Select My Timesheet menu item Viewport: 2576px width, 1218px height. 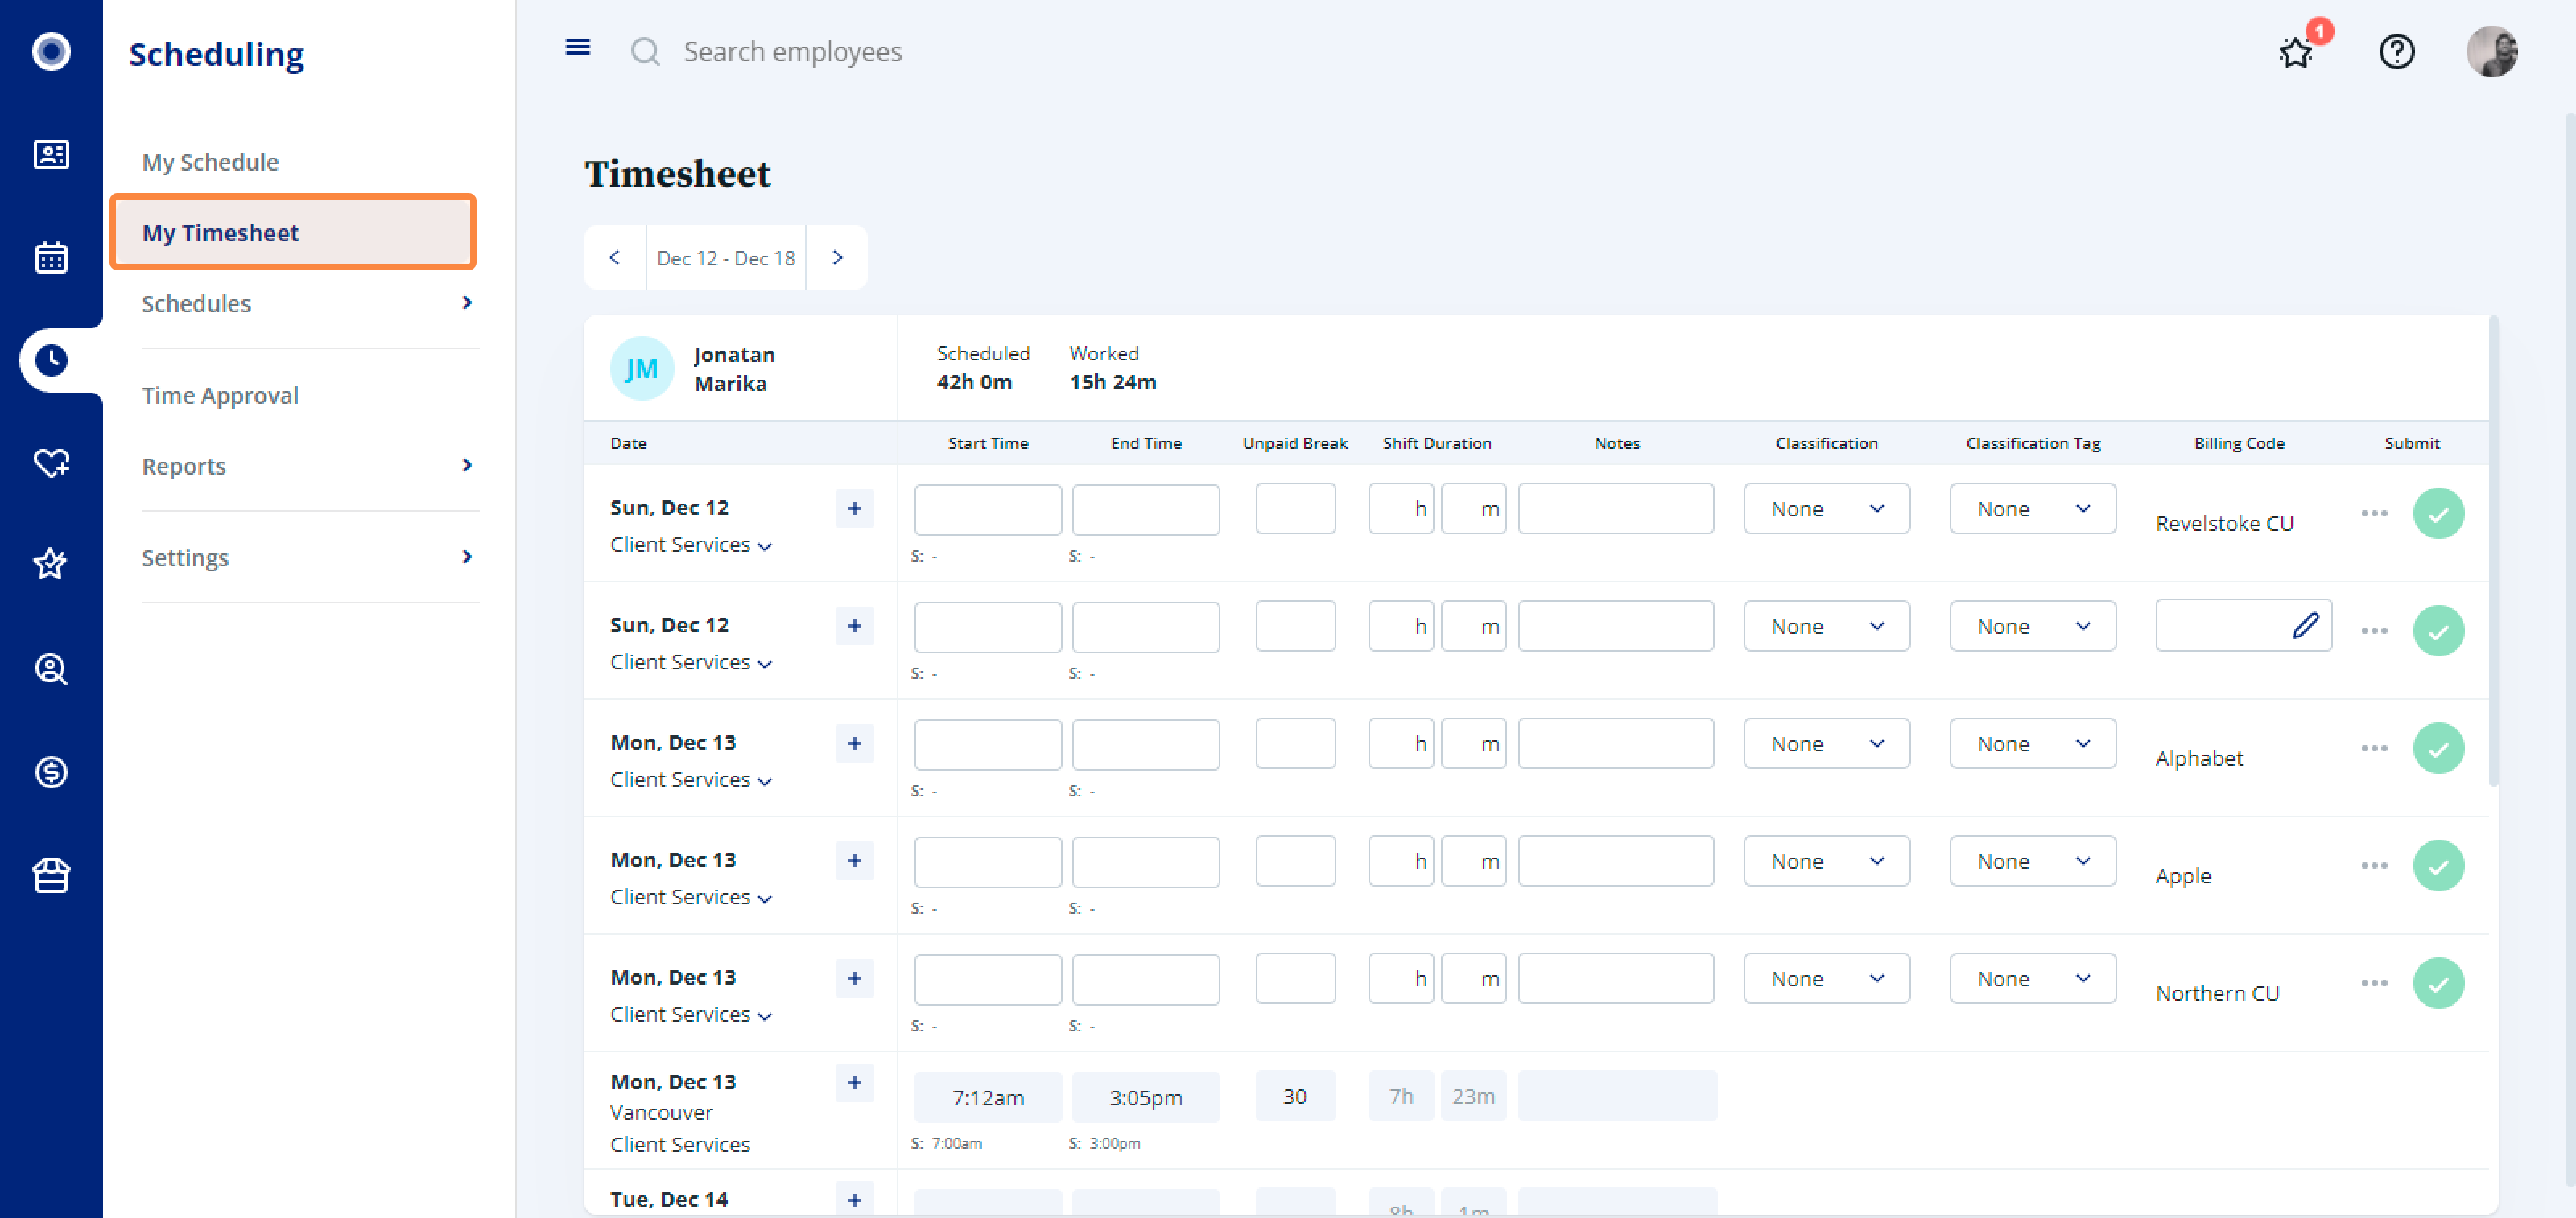[x=293, y=232]
